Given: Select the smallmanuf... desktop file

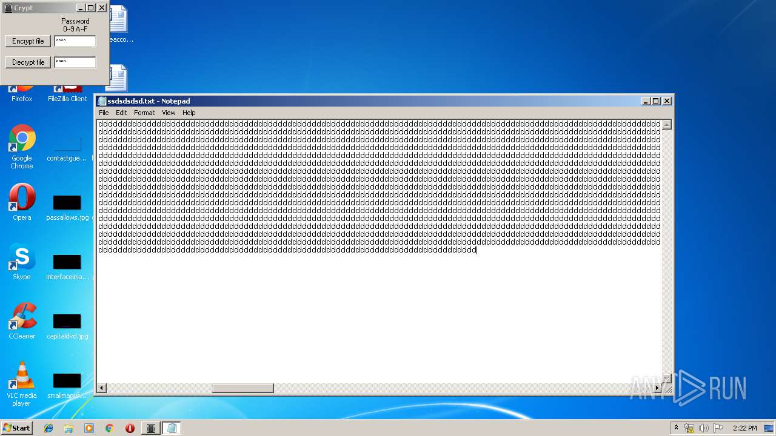Looking at the screenshot, I should 67,386.
